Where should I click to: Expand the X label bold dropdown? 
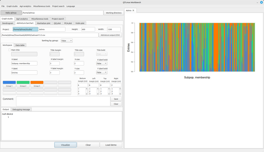(x=102, y=63)
